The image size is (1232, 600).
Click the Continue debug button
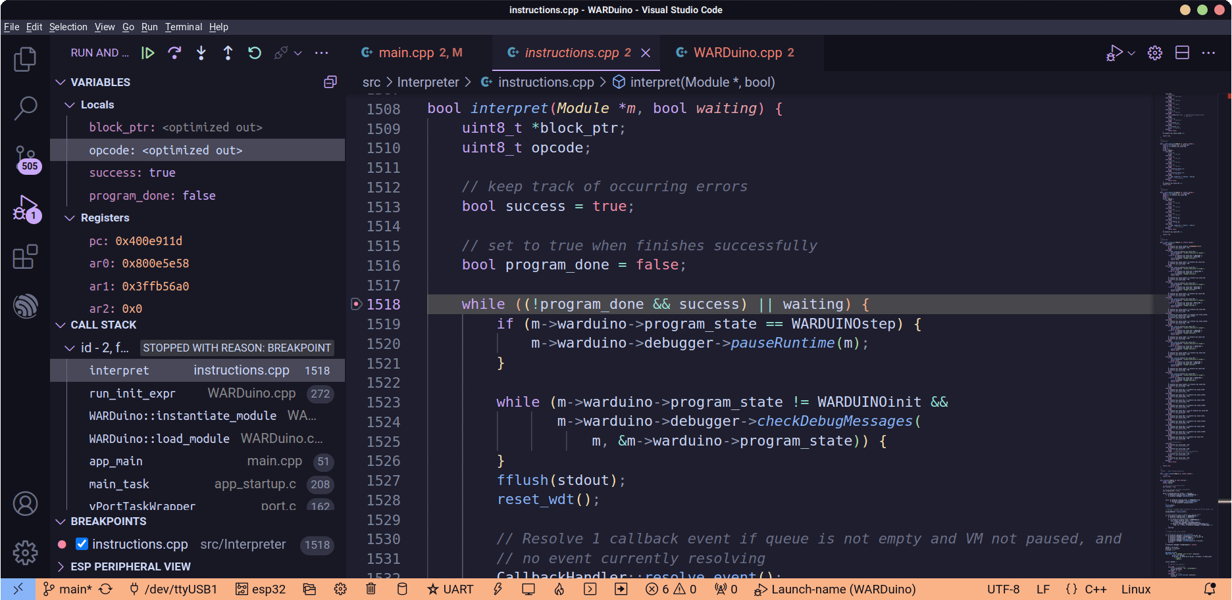coord(148,53)
